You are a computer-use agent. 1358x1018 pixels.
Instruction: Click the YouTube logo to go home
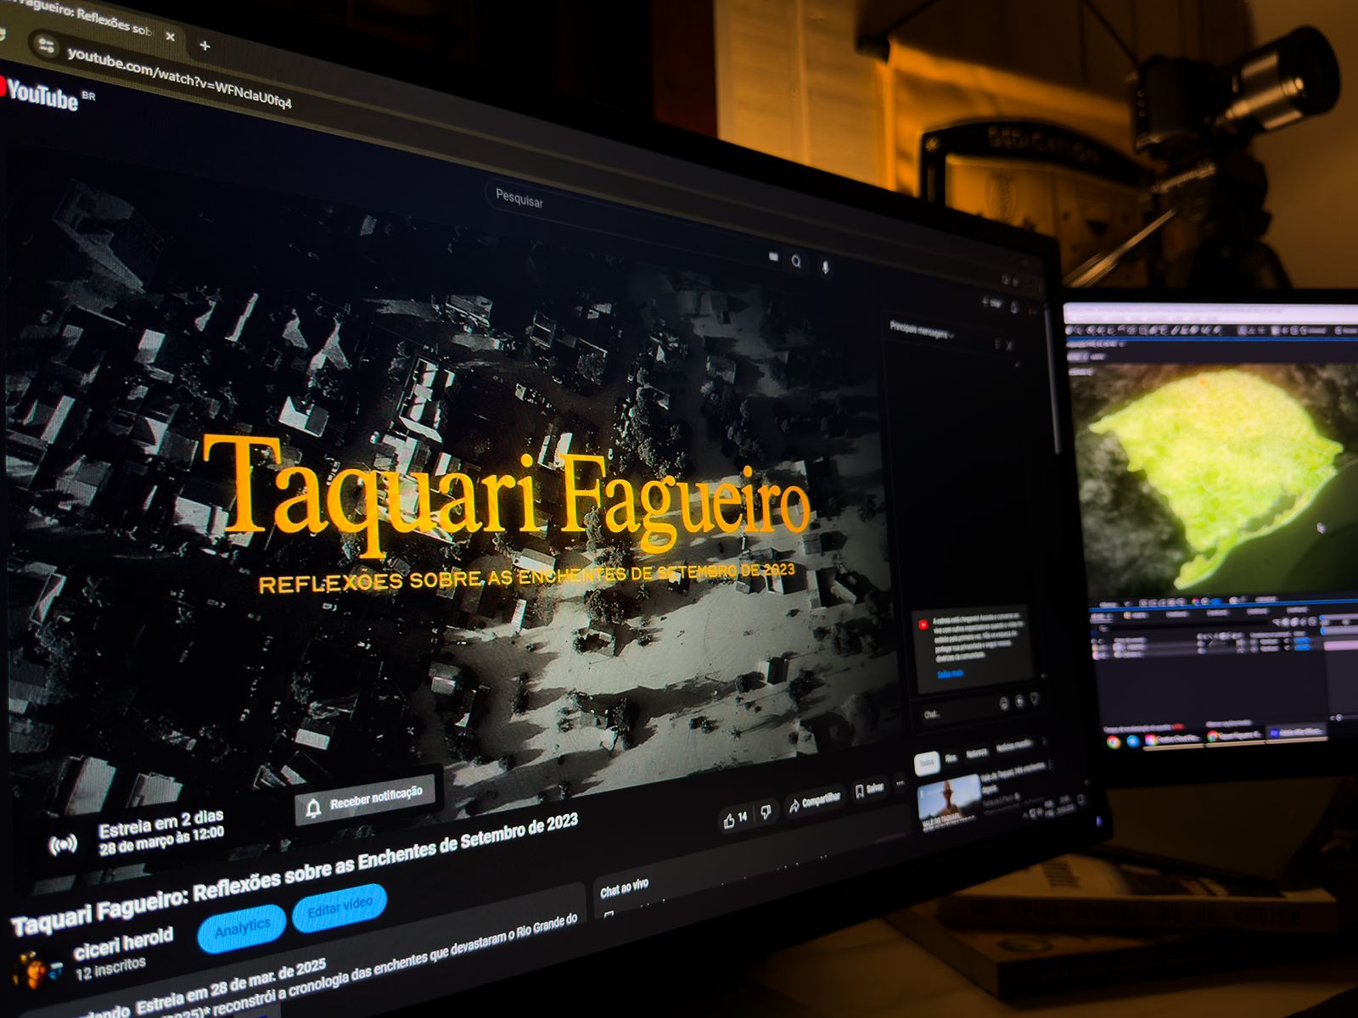(x=41, y=95)
